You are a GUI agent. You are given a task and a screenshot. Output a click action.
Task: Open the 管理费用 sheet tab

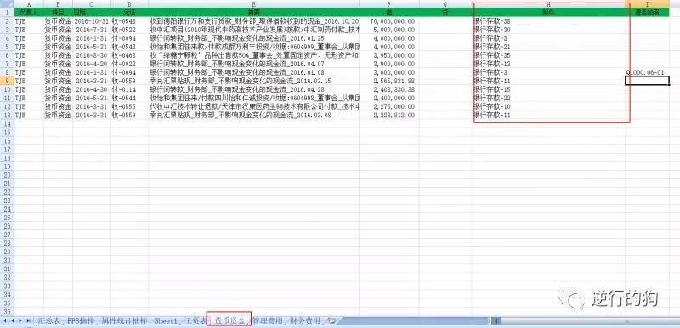(268, 320)
